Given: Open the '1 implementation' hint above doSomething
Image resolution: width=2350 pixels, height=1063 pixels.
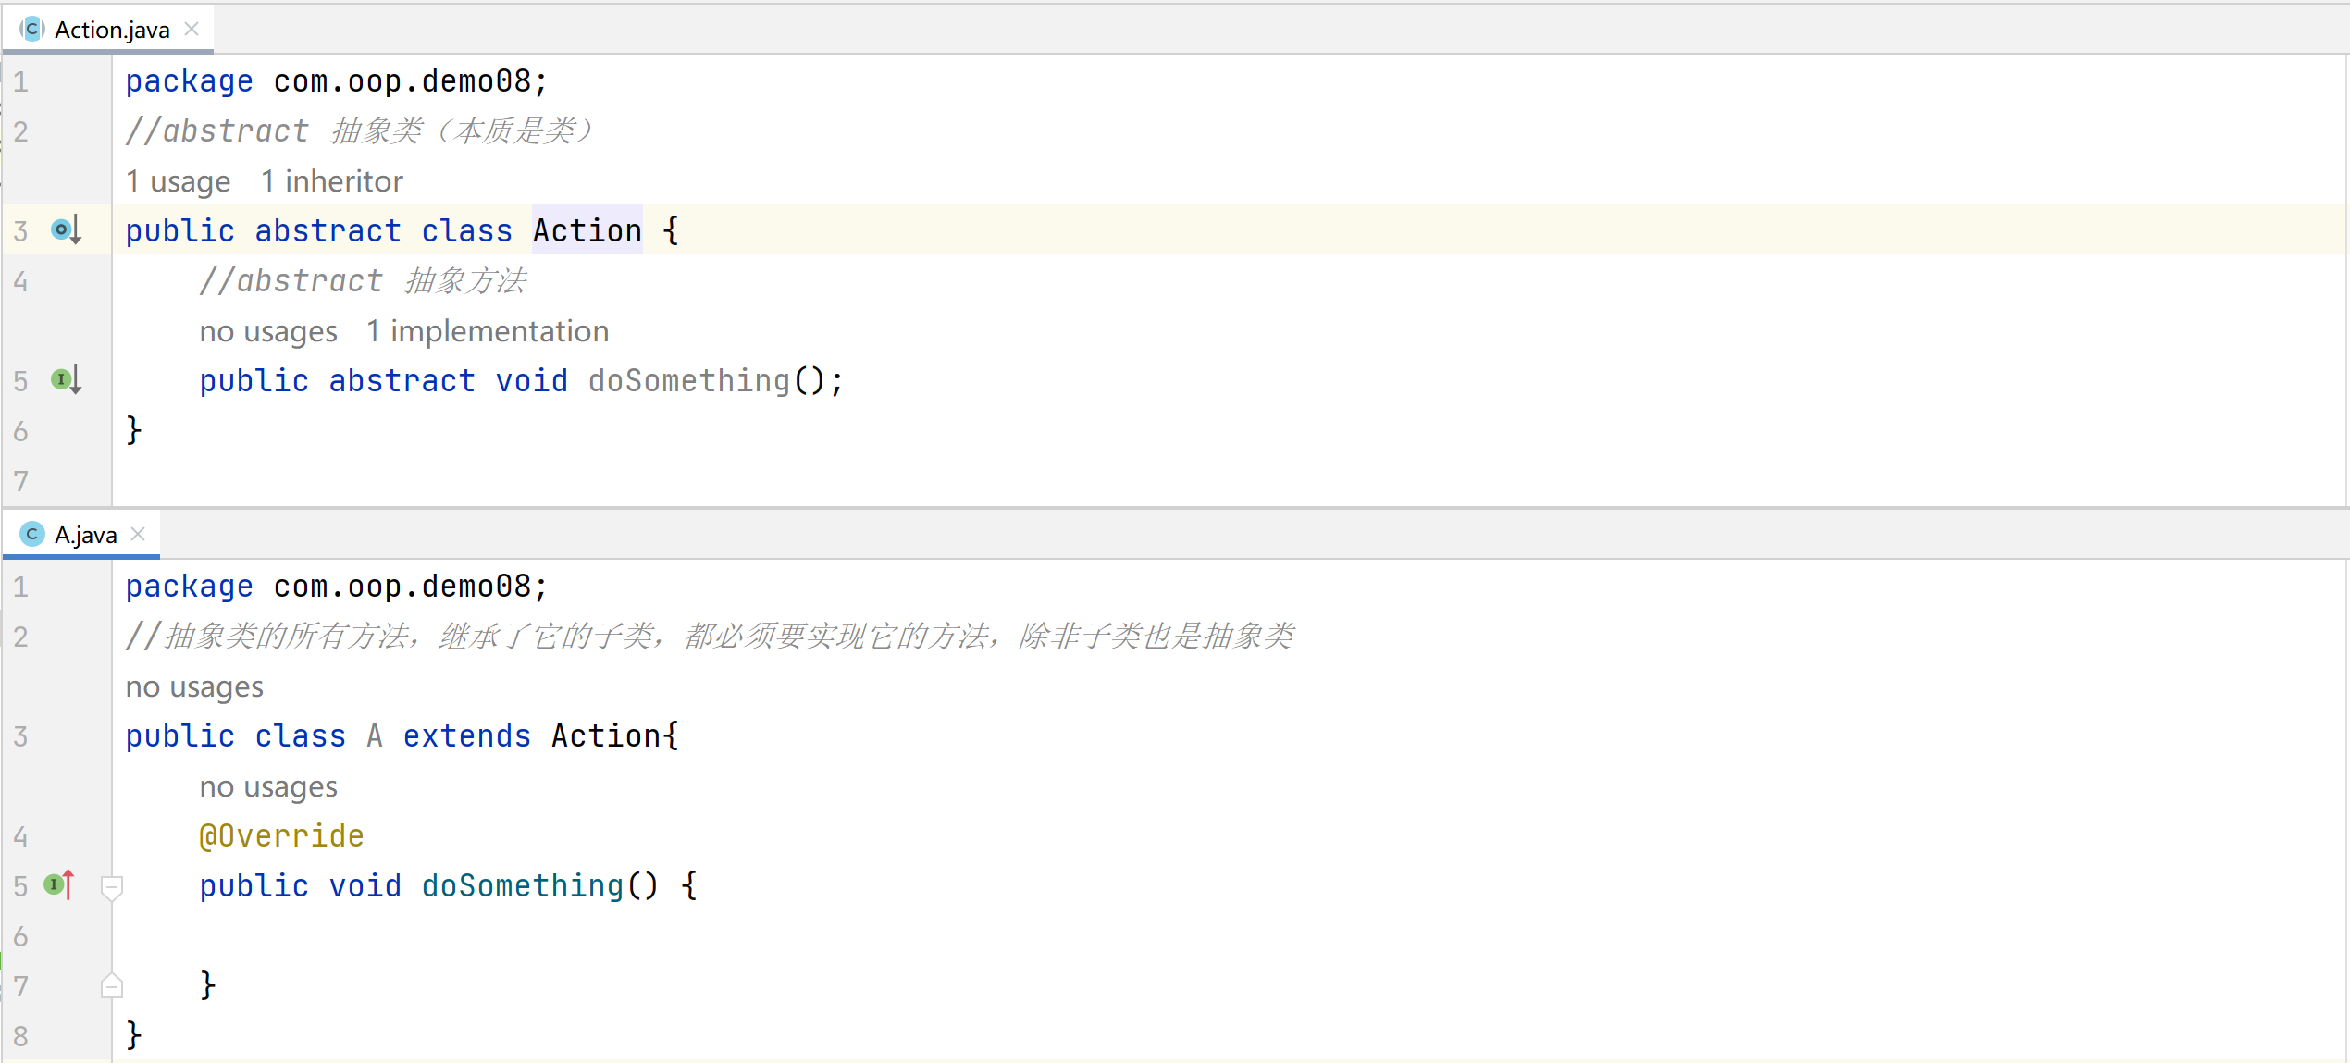Looking at the screenshot, I should 487,331.
